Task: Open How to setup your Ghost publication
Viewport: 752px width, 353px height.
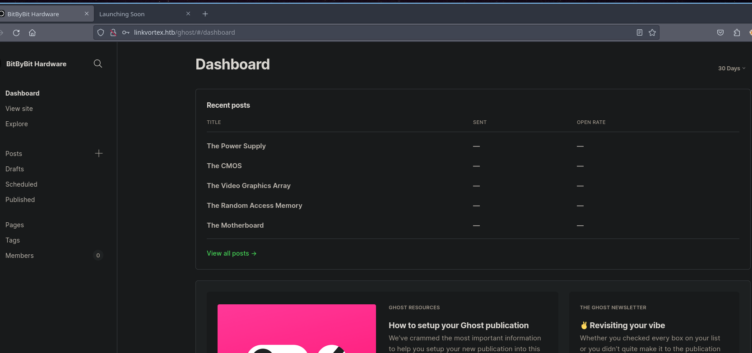Action: pyautogui.click(x=459, y=325)
